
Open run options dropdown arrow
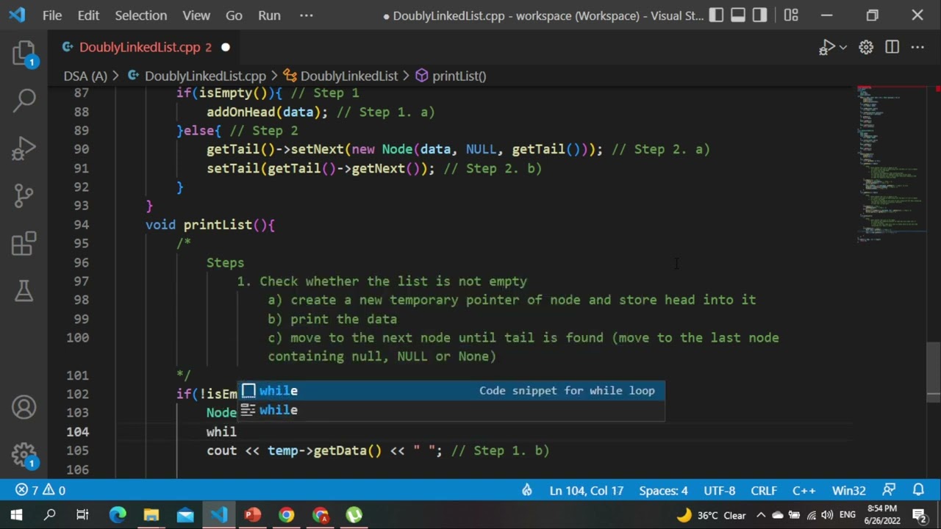(843, 47)
